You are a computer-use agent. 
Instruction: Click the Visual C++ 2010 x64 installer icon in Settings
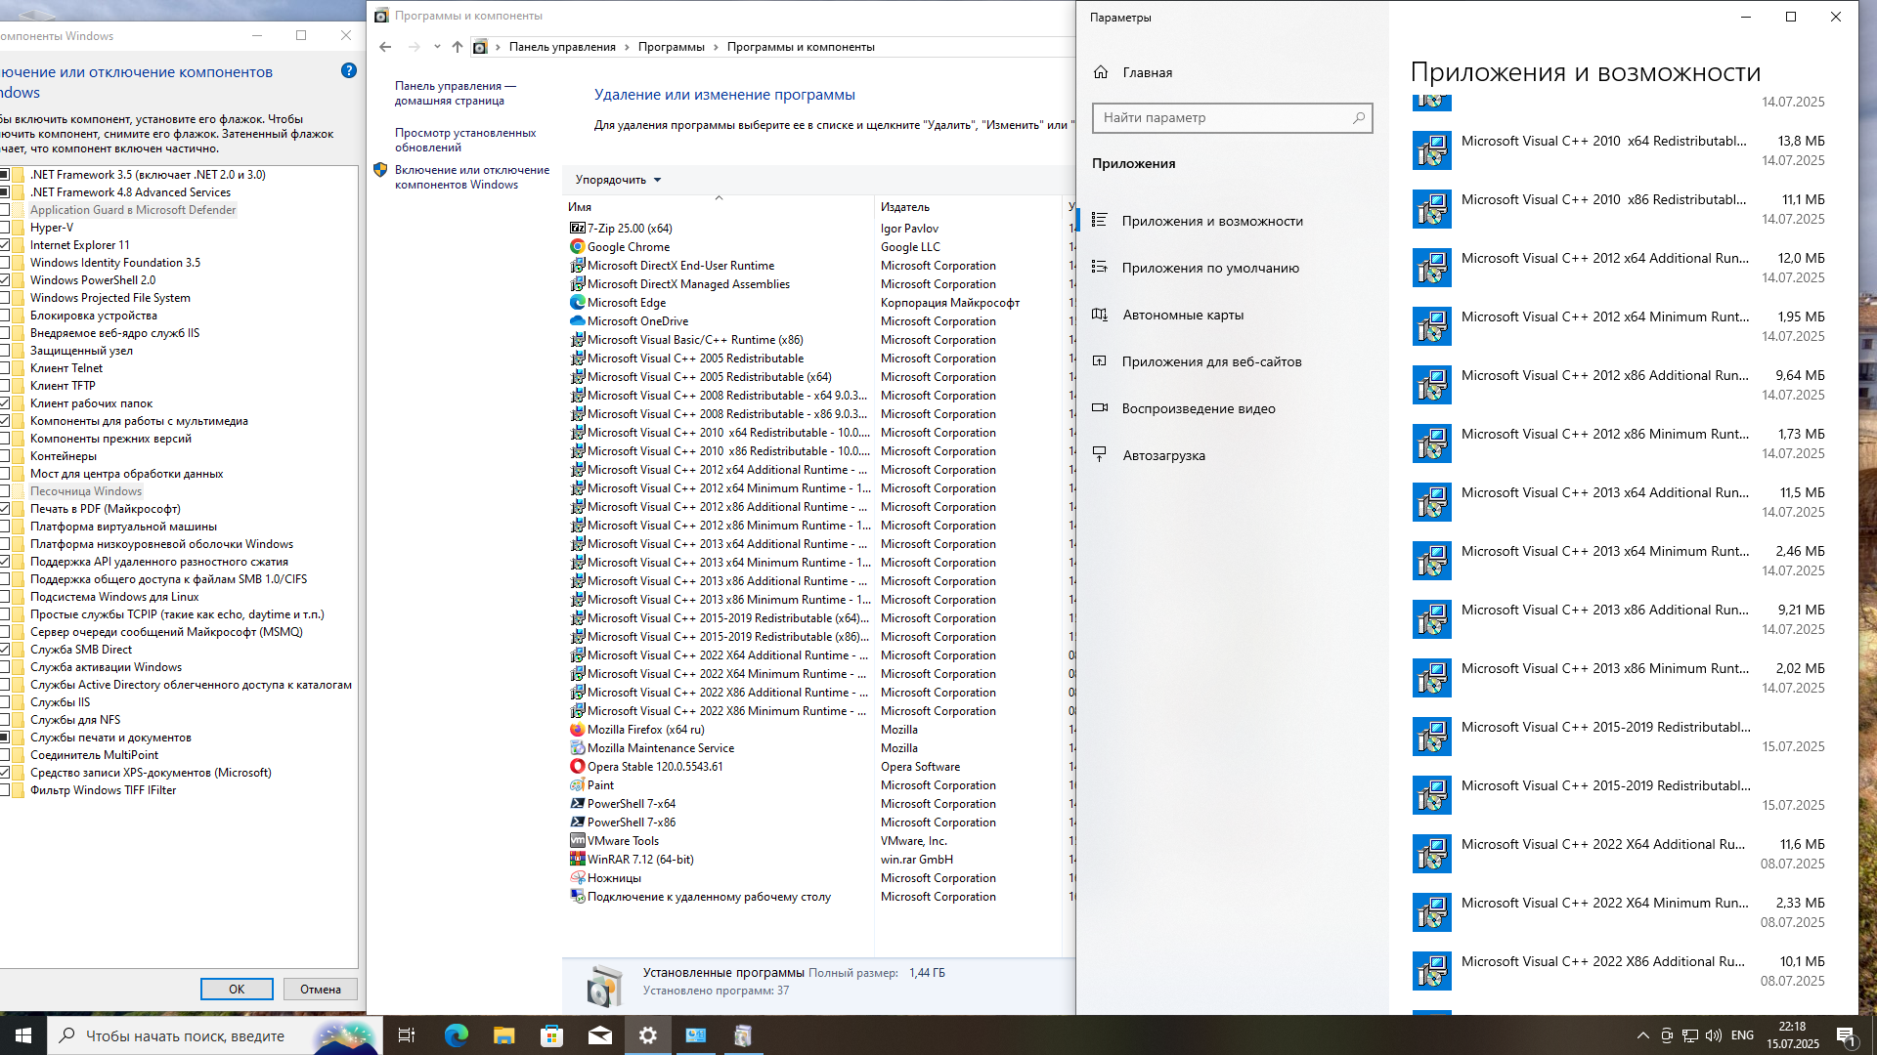pos(1432,150)
